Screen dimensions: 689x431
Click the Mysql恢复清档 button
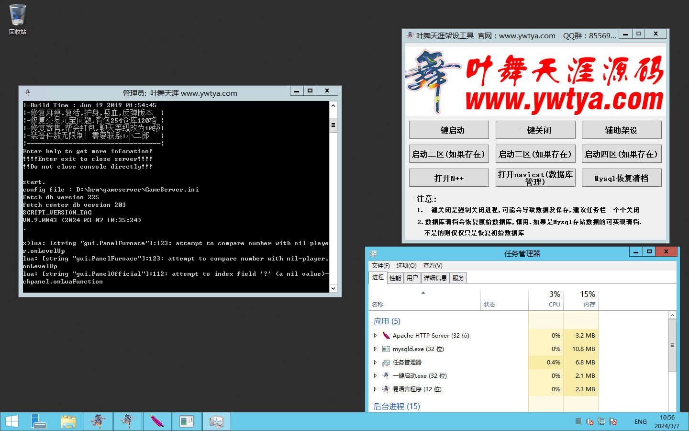pyautogui.click(x=622, y=178)
